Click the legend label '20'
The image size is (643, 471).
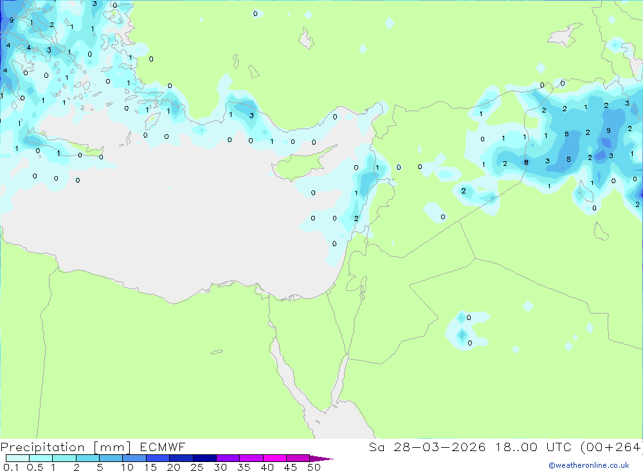click(174, 467)
